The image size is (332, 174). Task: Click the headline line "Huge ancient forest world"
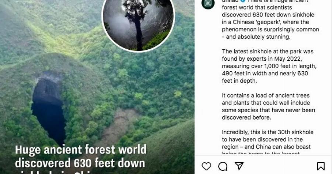click(81, 150)
